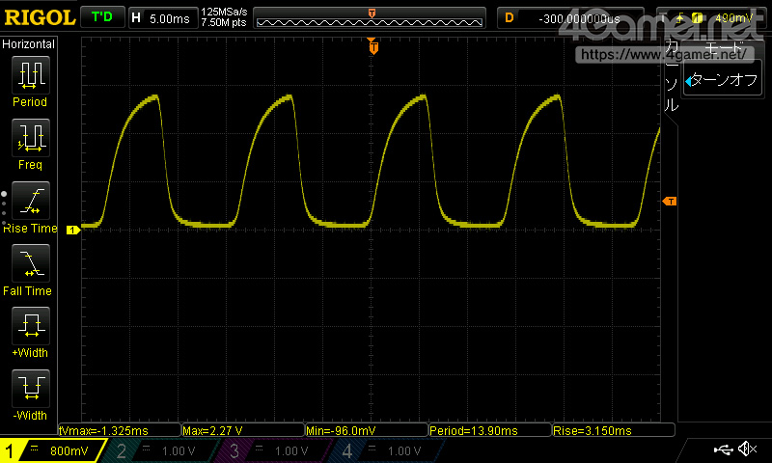Image resolution: width=772 pixels, height=463 pixels.
Task: Open the Horizontal measurement category tab
Action: click(x=29, y=44)
